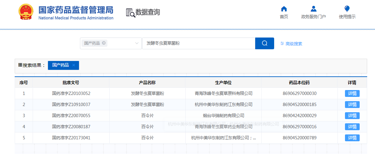The height and width of the screenshot is (154, 375).
Task: Select approval number 国药准字Z10910037
Action: [71, 104]
